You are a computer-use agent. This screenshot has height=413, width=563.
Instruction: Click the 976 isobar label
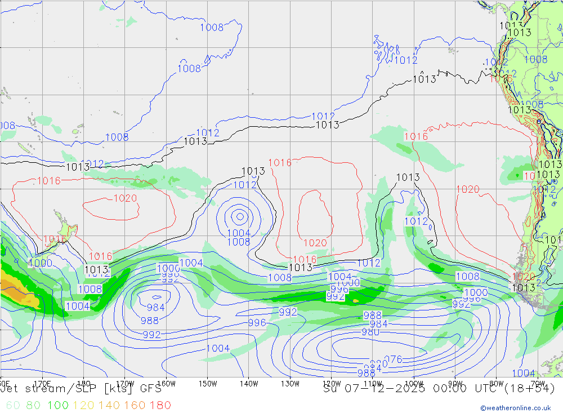coord(394,359)
